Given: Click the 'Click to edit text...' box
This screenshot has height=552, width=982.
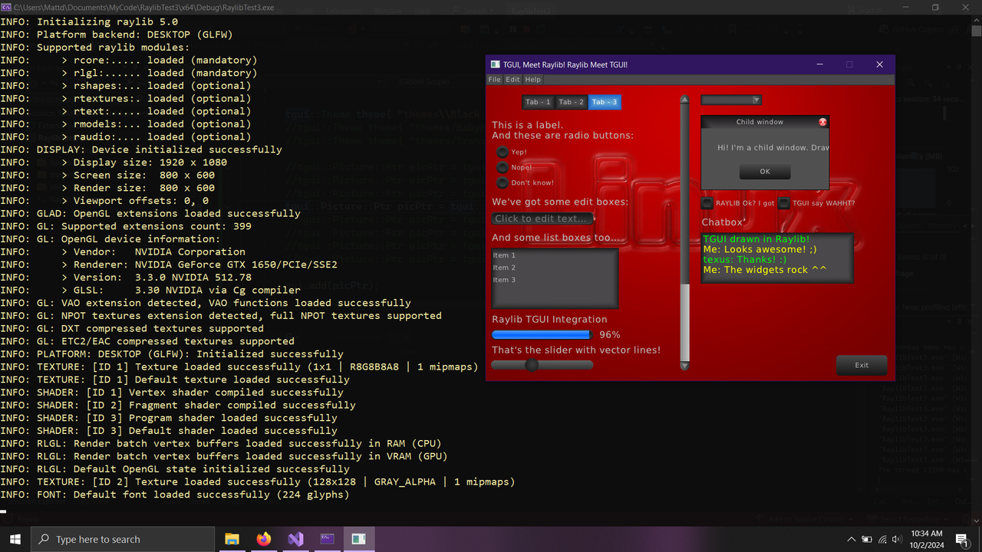Looking at the screenshot, I should tap(543, 219).
